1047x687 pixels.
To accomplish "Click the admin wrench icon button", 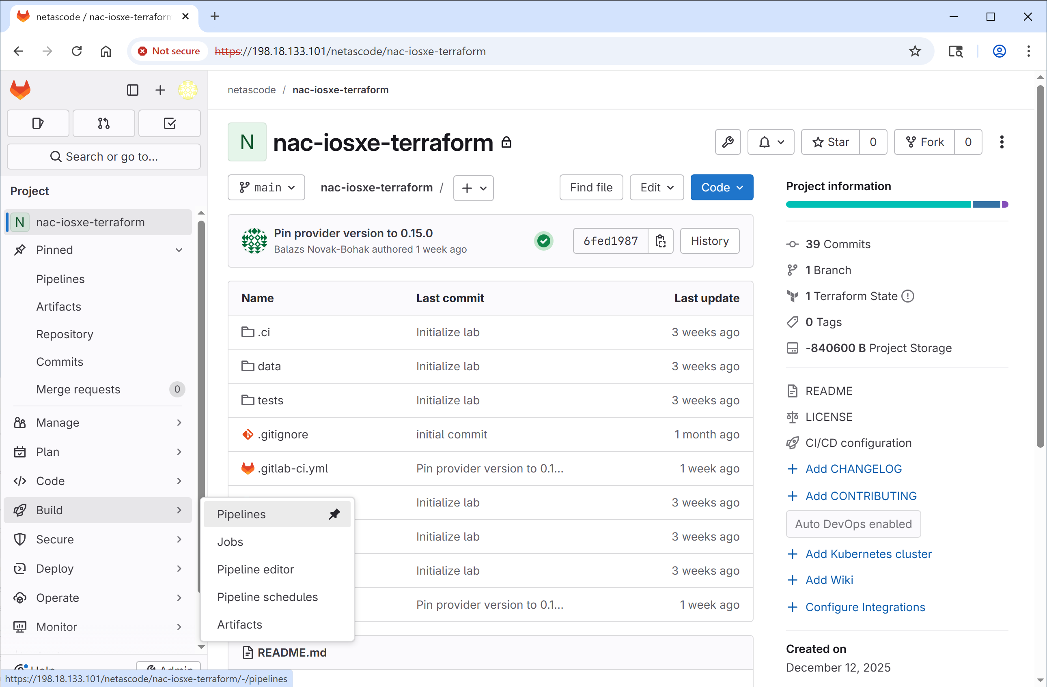I will (728, 142).
